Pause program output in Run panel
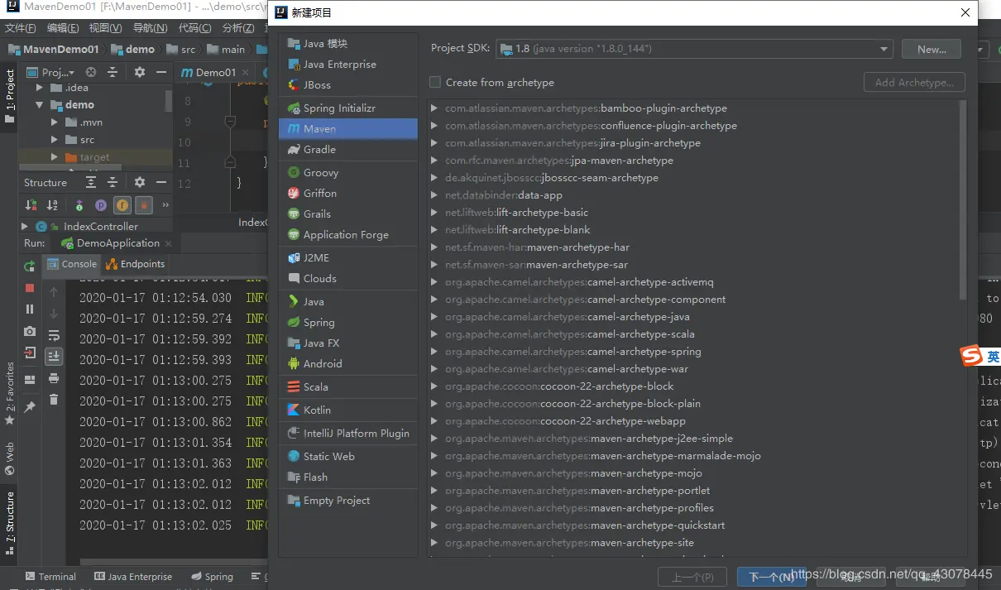This screenshot has height=590, width=1001. (30, 309)
